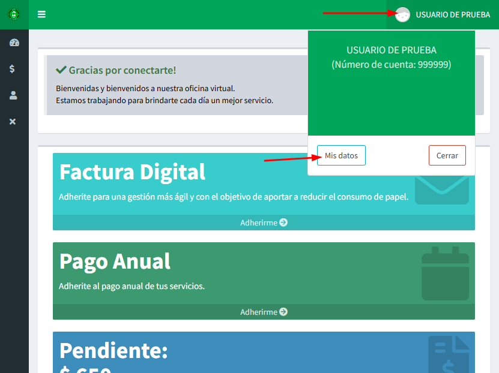Click the invoice icon on Pendiente card
Viewport: 499px width, 373px height.
[449, 354]
